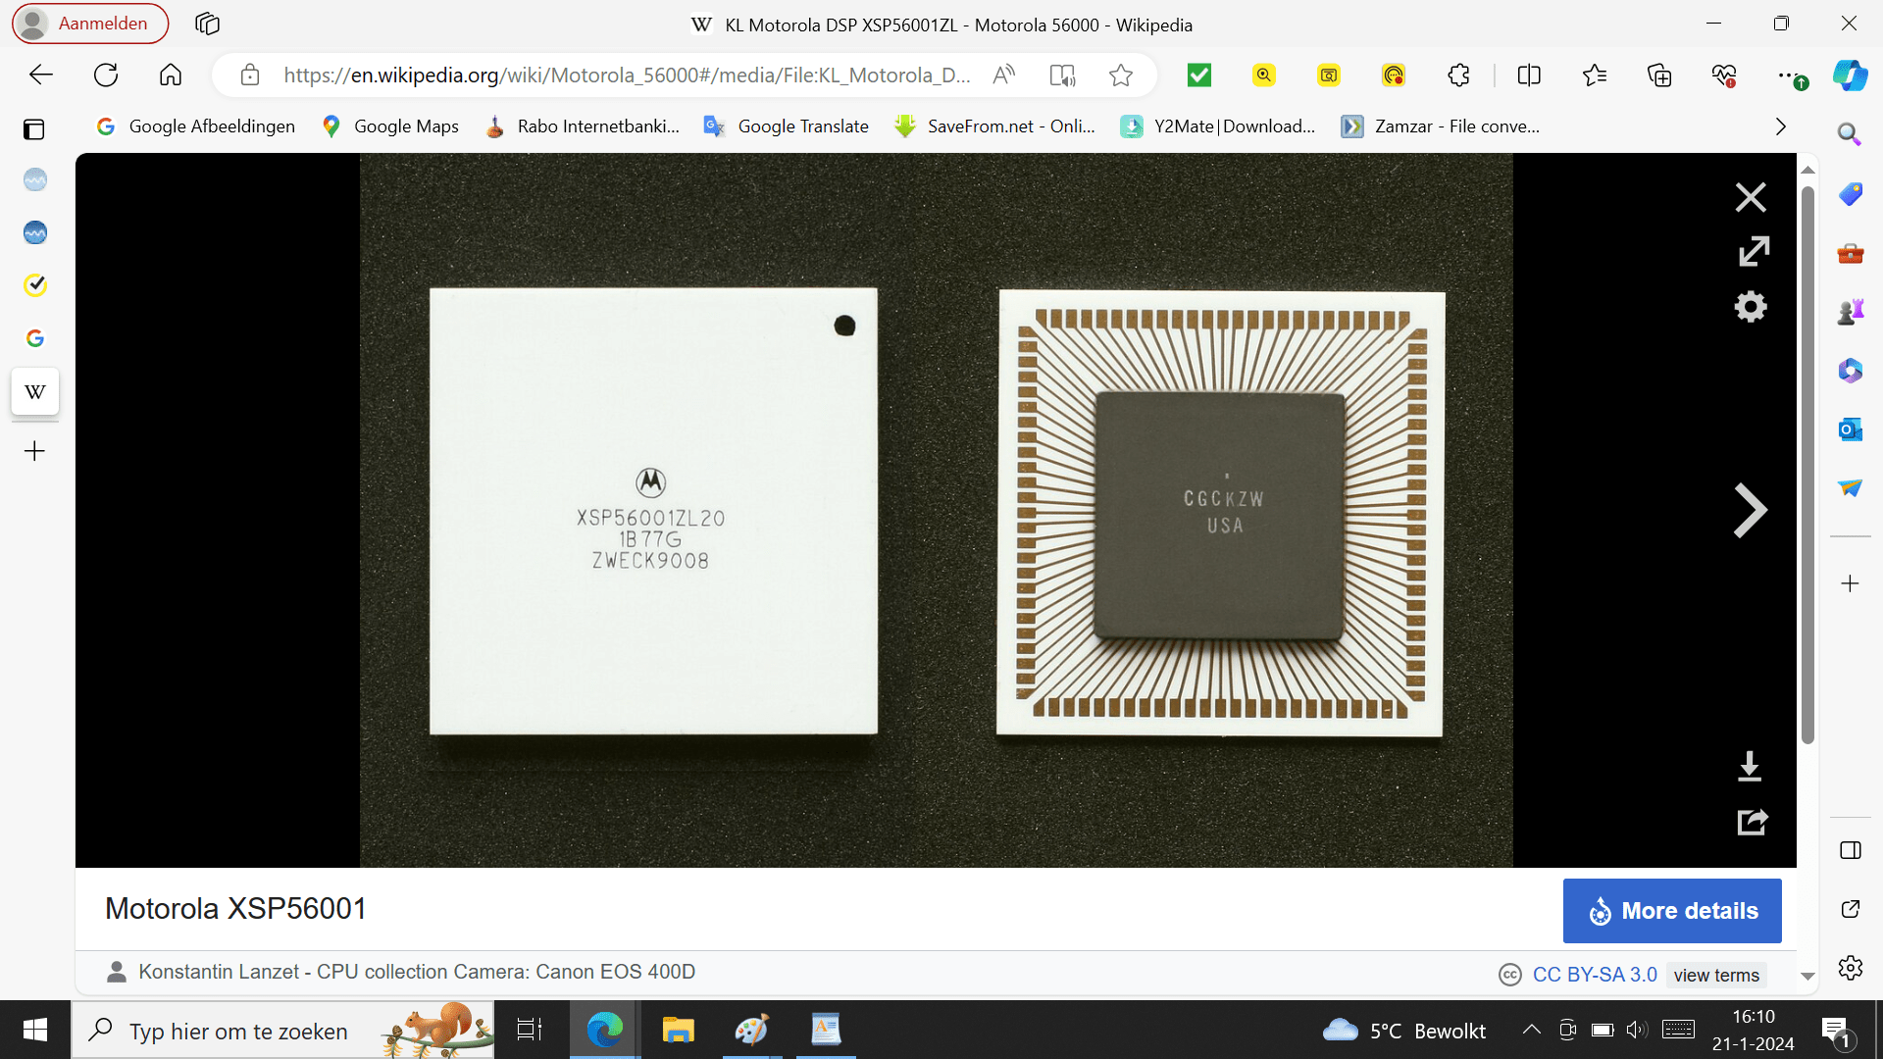Viewport: 1883px width, 1059px height.
Task: Click the Windows taskbar search box
Action: click(282, 1030)
